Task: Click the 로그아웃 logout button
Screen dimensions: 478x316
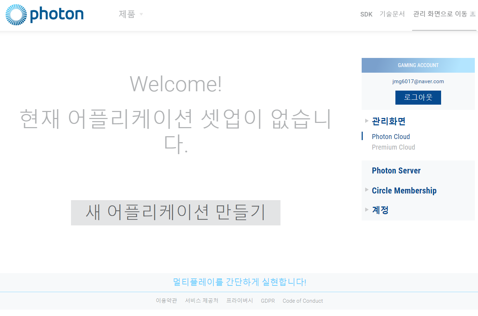Action: point(418,98)
